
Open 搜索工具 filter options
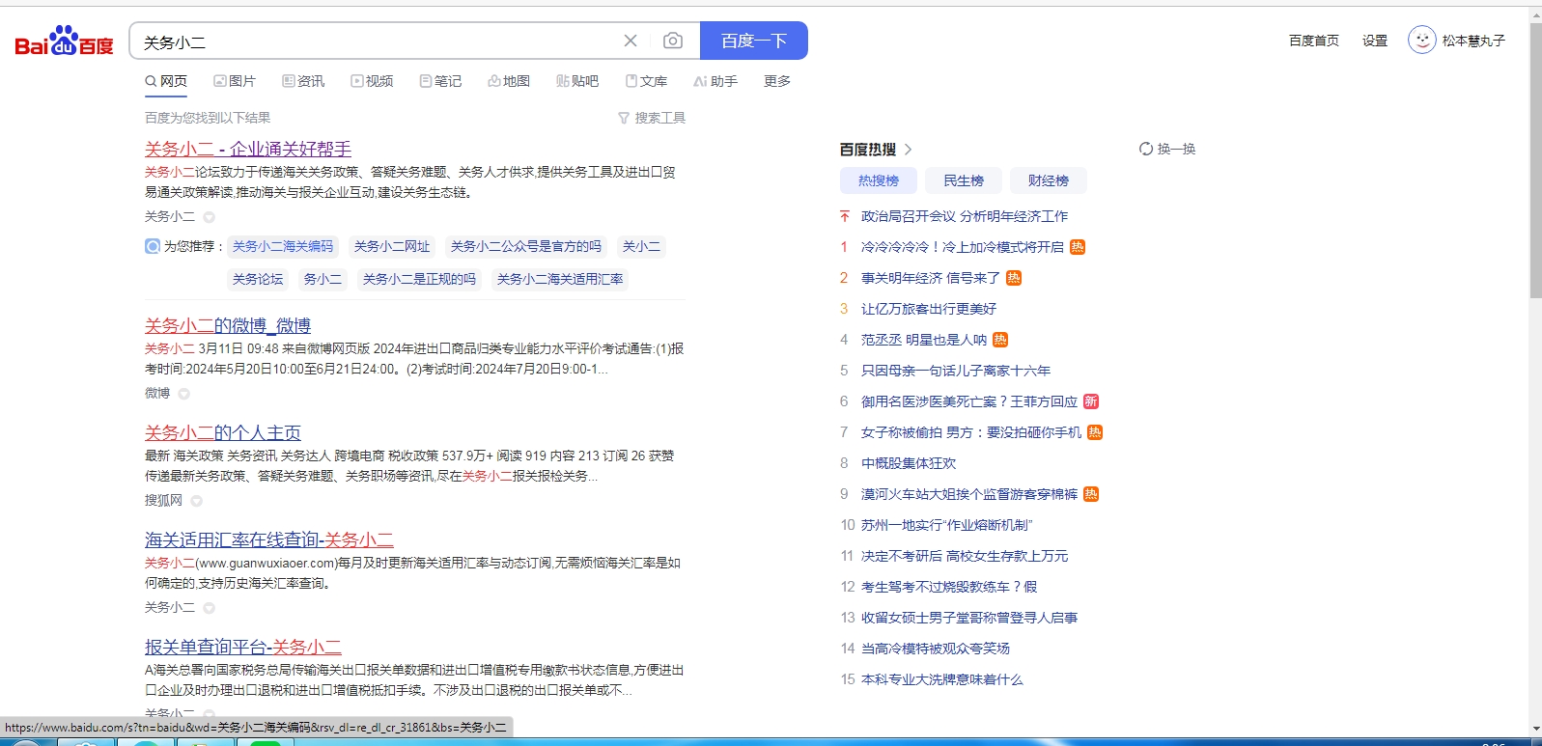[x=652, y=118]
